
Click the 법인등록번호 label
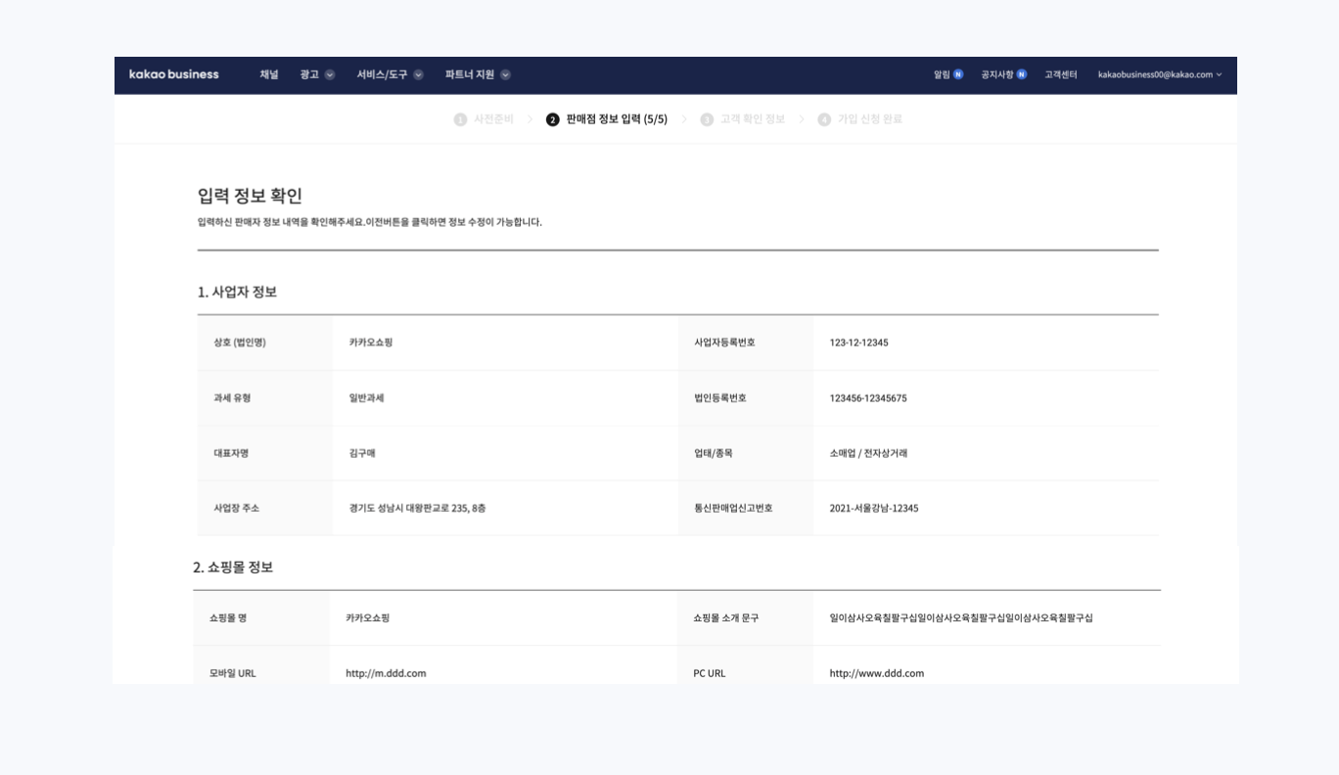tap(720, 398)
